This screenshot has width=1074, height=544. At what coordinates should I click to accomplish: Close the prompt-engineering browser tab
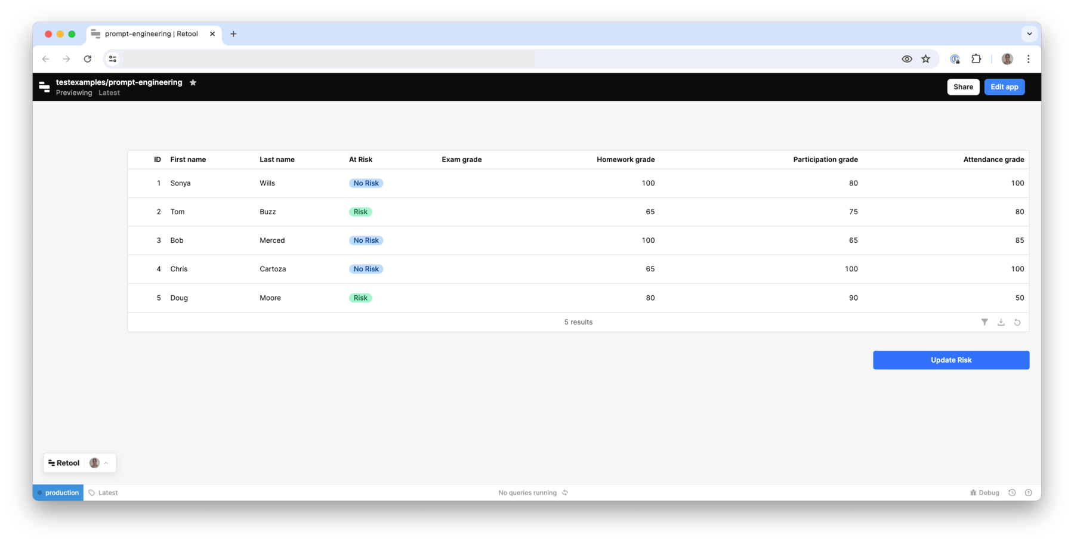click(x=212, y=34)
